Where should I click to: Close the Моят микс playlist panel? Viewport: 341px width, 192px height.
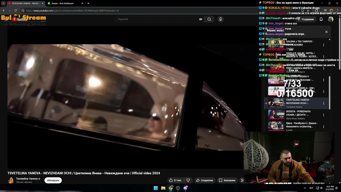tap(326, 32)
